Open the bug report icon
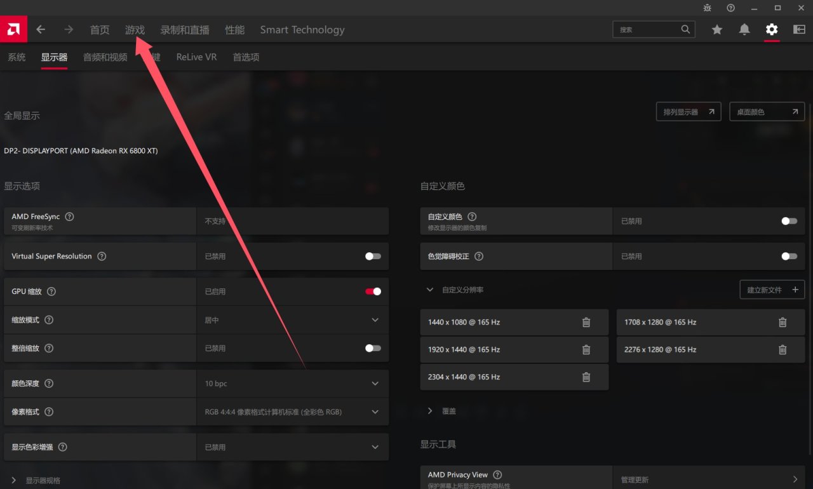813x489 pixels. point(708,8)
